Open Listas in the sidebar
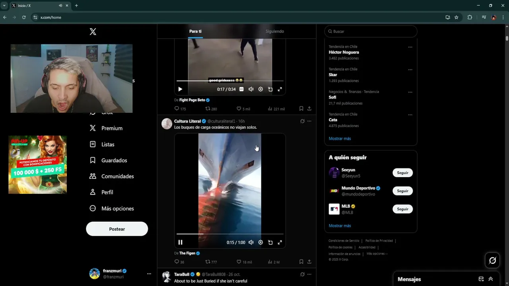509x286 pixels. pos(102,145)
